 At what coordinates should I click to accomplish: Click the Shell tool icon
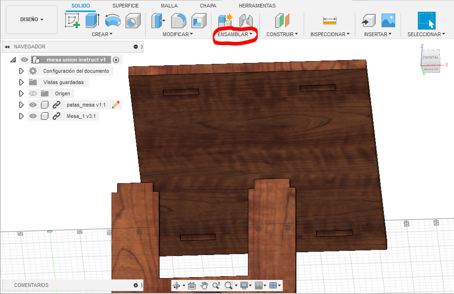point(199,21)
